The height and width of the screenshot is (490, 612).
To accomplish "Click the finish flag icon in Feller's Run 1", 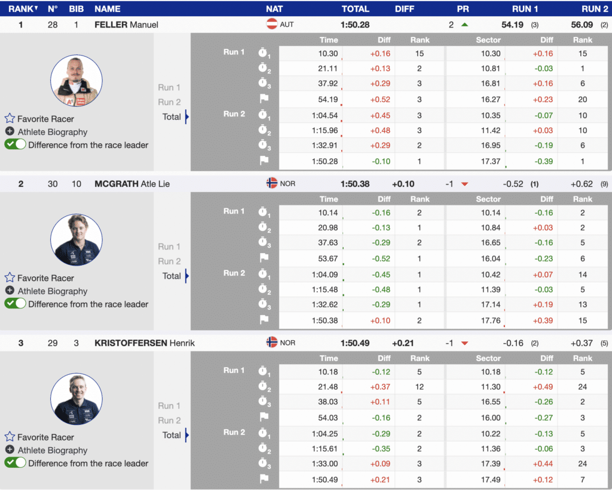I will 264,98.
